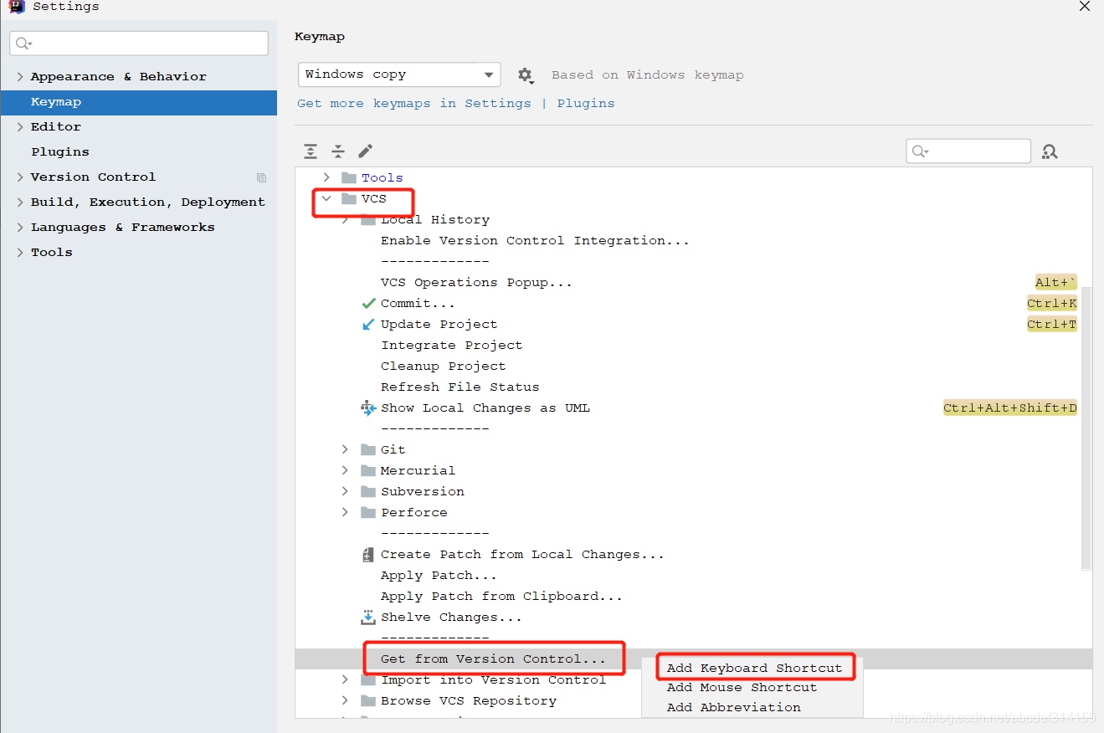Screen dimensions: 1104x733
Task: Expand the Tools keymap group chevron
Action: pyautogui.click(x=326, y=177)
